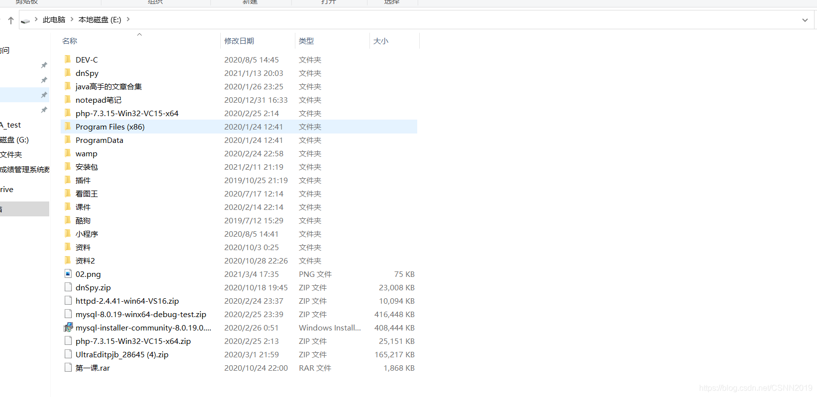Click the 小程序 folder icon

pyautogui.click(x=68, y=234)
